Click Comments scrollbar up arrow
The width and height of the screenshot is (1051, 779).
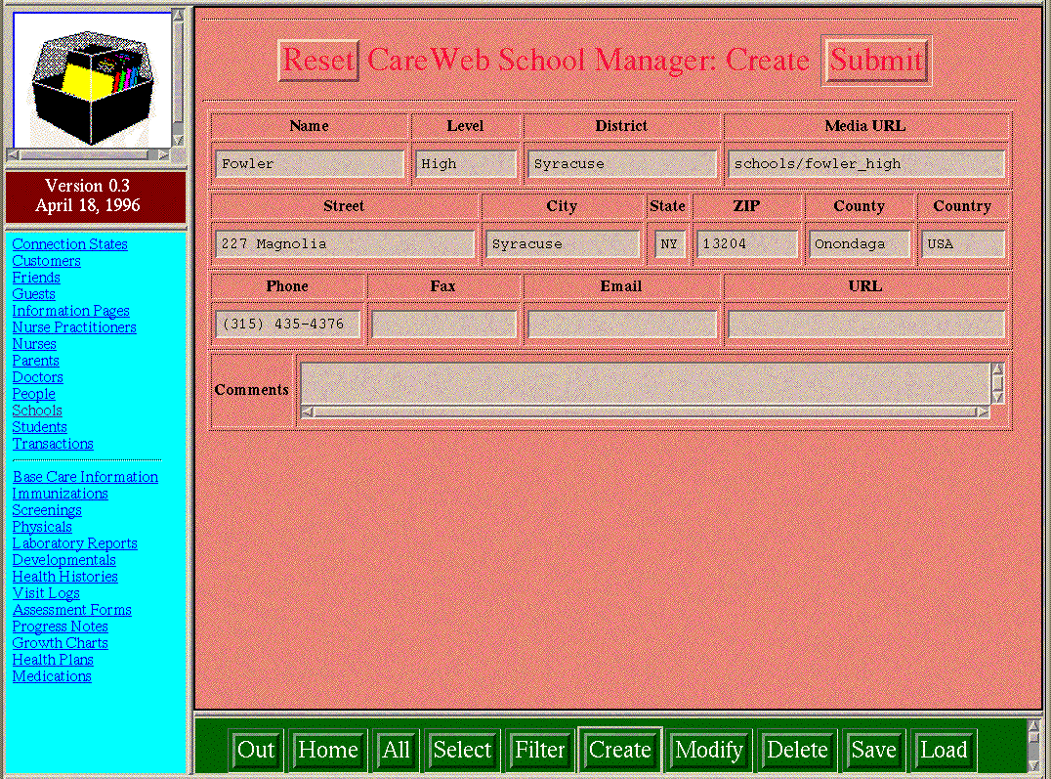click(997, 369)
